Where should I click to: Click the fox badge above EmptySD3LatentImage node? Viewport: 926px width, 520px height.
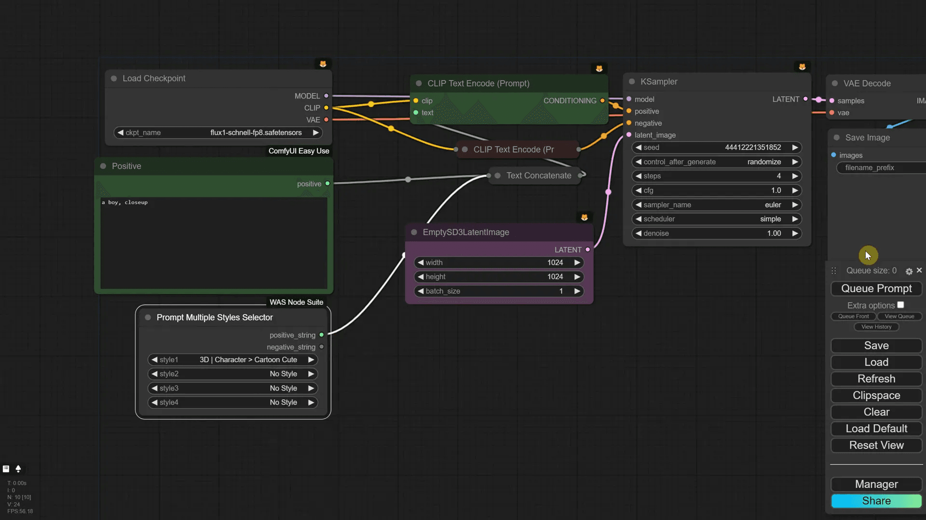[x=584, y=217]
